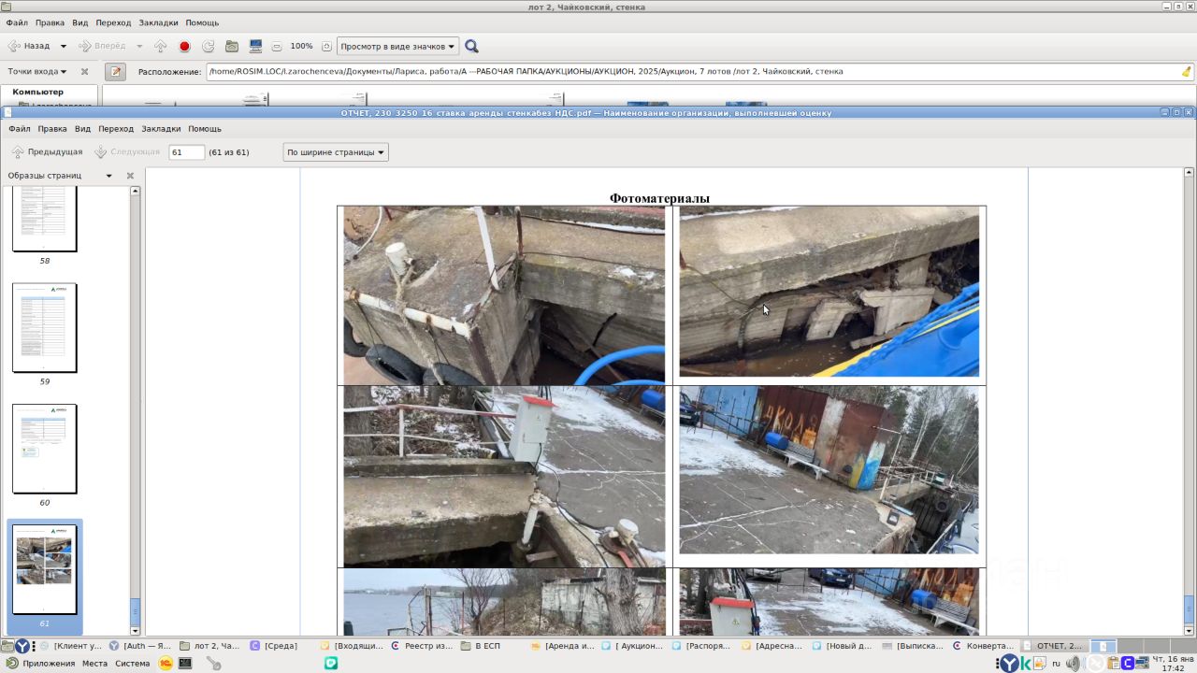Image resolution: width=1197 pixels, height=673 pixels.
Task: Expand the По ширине страницы zoom dropdown
Action: coord(335,152)
